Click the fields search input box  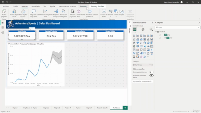177,27
